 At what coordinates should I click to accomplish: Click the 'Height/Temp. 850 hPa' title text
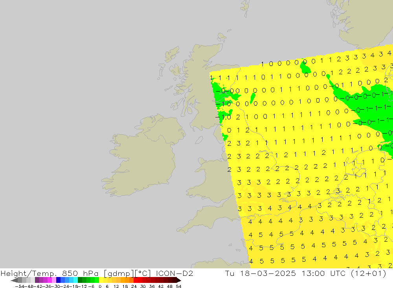click(50, 273)
